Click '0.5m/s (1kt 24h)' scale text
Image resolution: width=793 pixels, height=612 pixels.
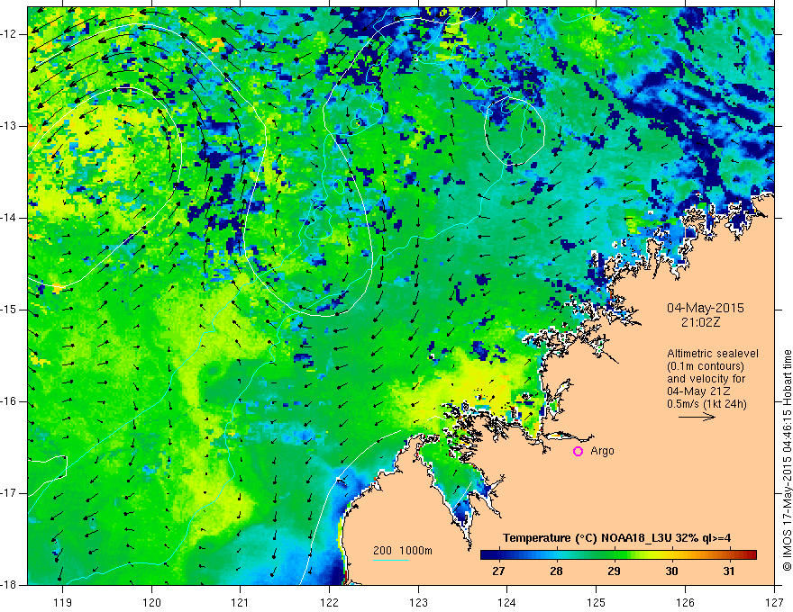coord(706,404)
